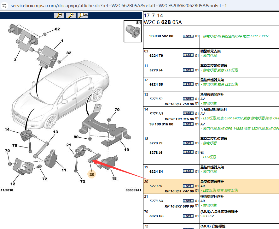The width and height of the screenshot is (279, 229).
Task: Click the browser address bar URL
Action: point(118,6)
